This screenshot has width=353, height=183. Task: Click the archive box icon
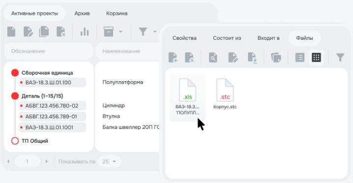pos(109,31)
